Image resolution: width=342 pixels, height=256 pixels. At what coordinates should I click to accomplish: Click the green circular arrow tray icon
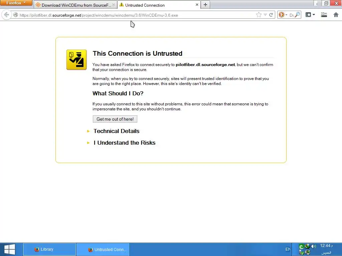(x=302, y=247)
